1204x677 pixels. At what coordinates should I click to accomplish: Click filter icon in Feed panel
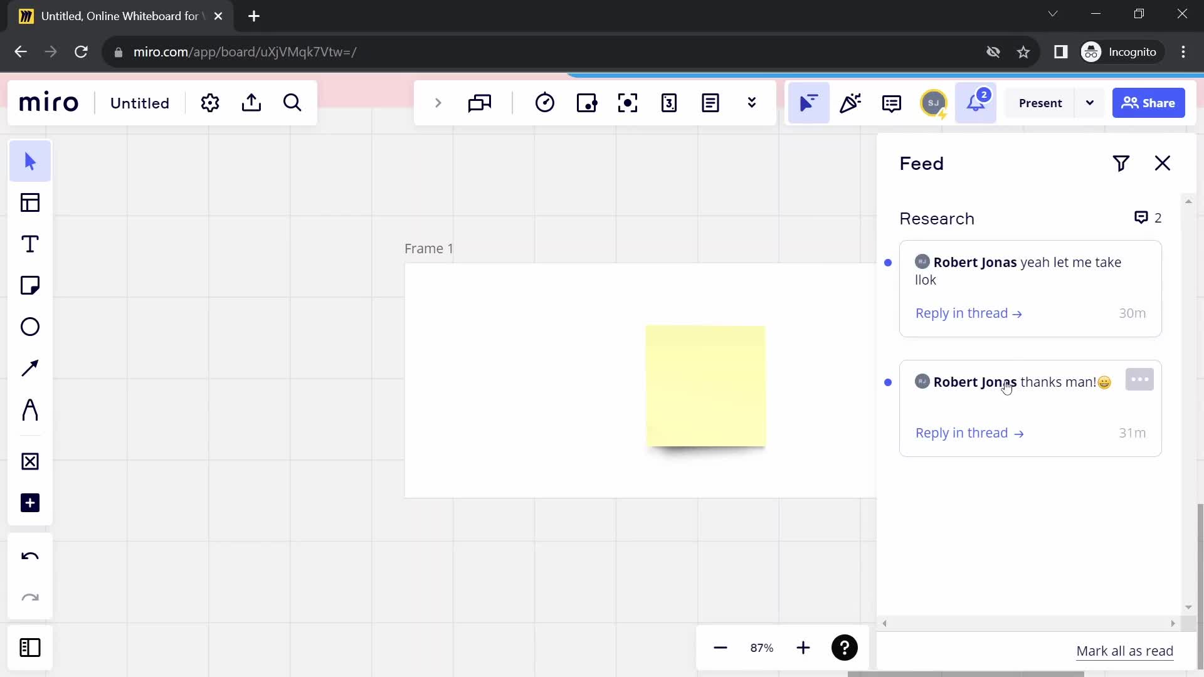(x=1123, y=163)
